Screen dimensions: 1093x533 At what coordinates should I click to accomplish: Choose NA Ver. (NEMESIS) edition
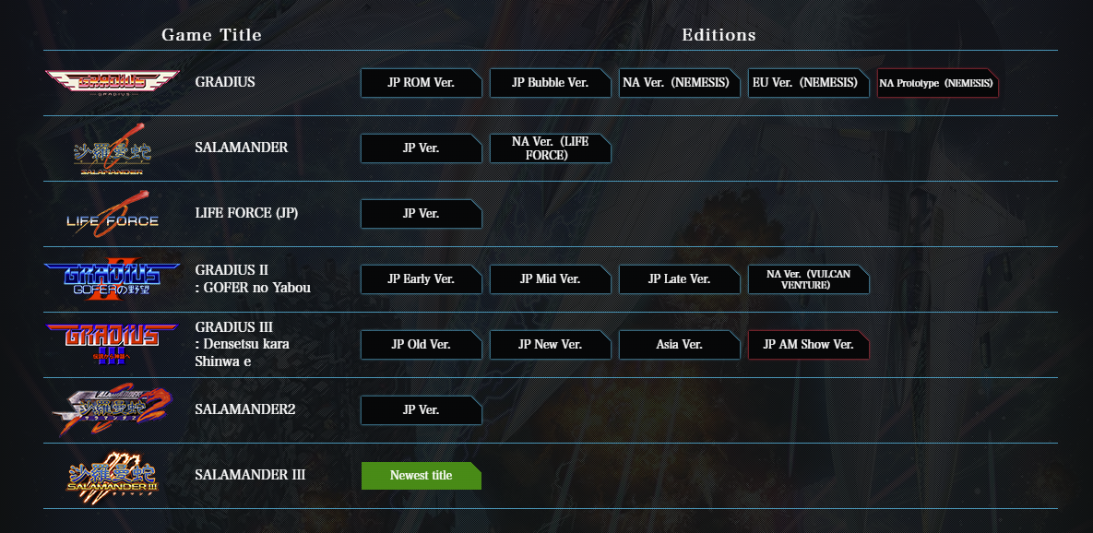[680, 83]
